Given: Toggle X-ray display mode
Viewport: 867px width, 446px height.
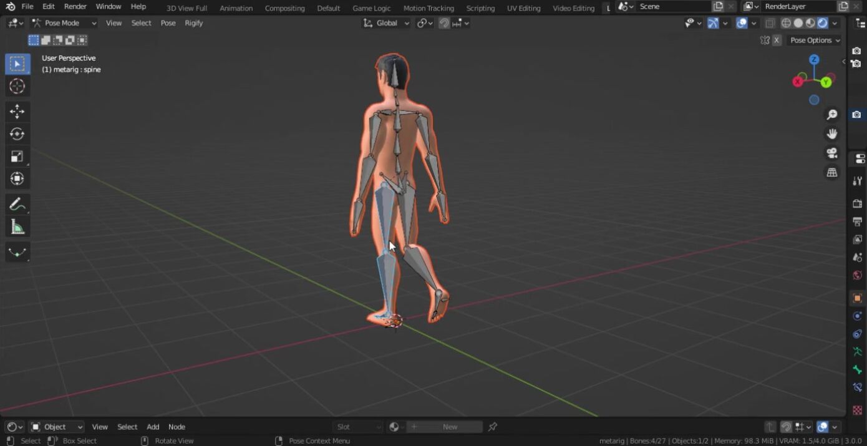Looking at the screenshot, I should point(770,23).
